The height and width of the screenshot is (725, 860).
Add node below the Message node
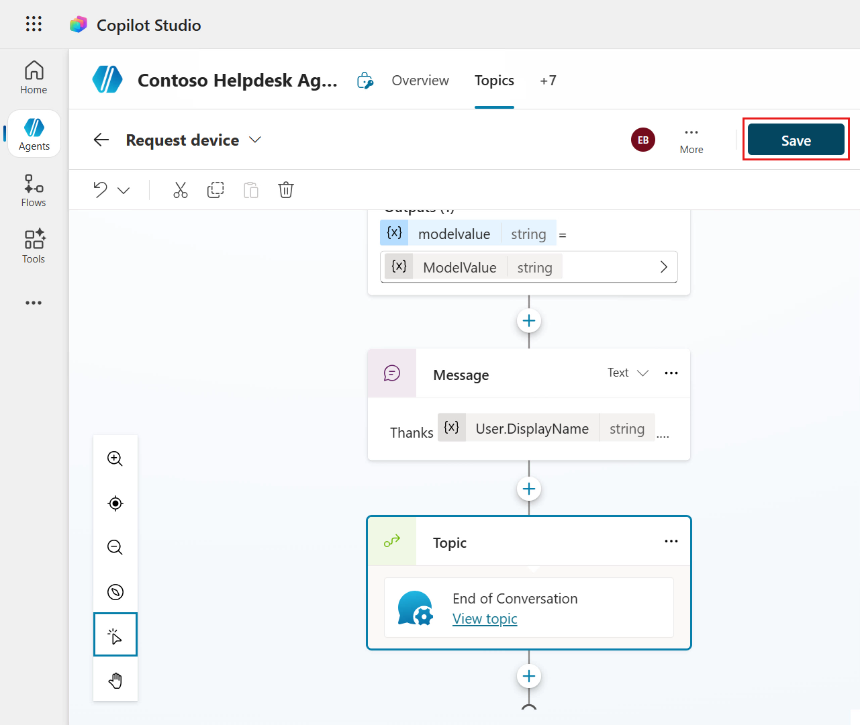point(529,489)
